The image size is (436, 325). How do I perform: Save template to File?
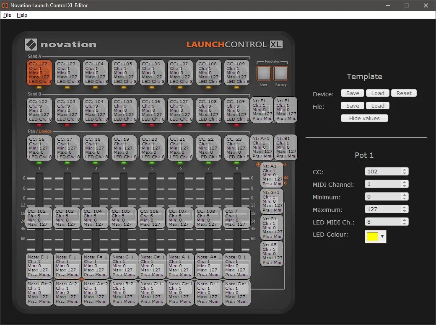pos(352,106)
